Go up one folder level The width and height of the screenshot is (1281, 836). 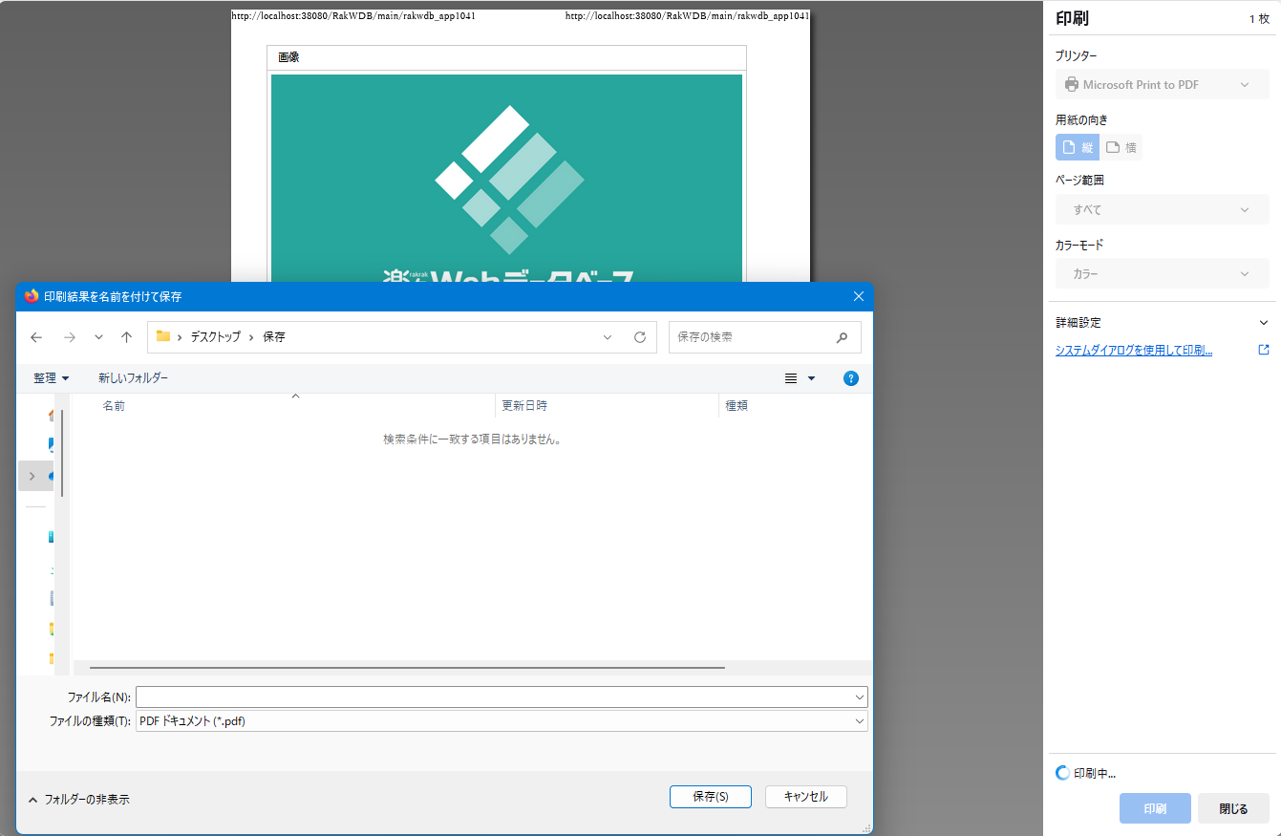[126, 337]
